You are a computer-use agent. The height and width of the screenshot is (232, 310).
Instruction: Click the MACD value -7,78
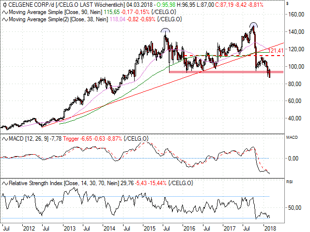point(56,139)
